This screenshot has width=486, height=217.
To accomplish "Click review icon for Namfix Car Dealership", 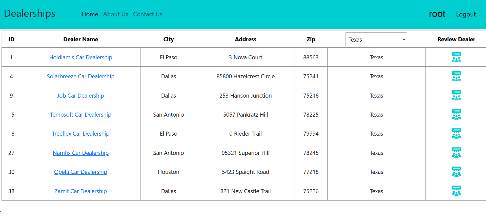I will (456, 153).
